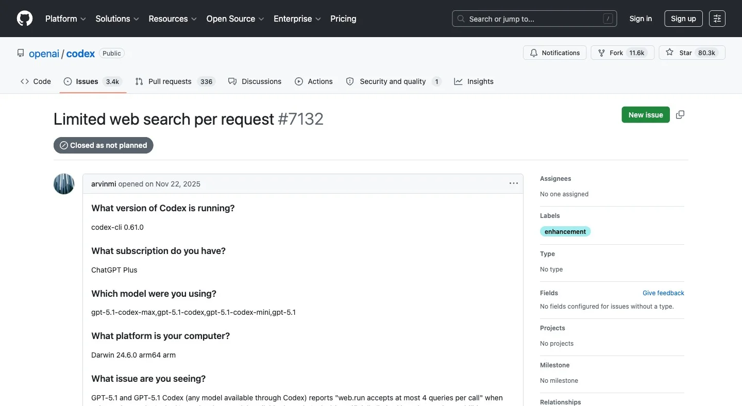742x406 pixels.
Task: Switch to the Code tab
Action: [36, 81]
